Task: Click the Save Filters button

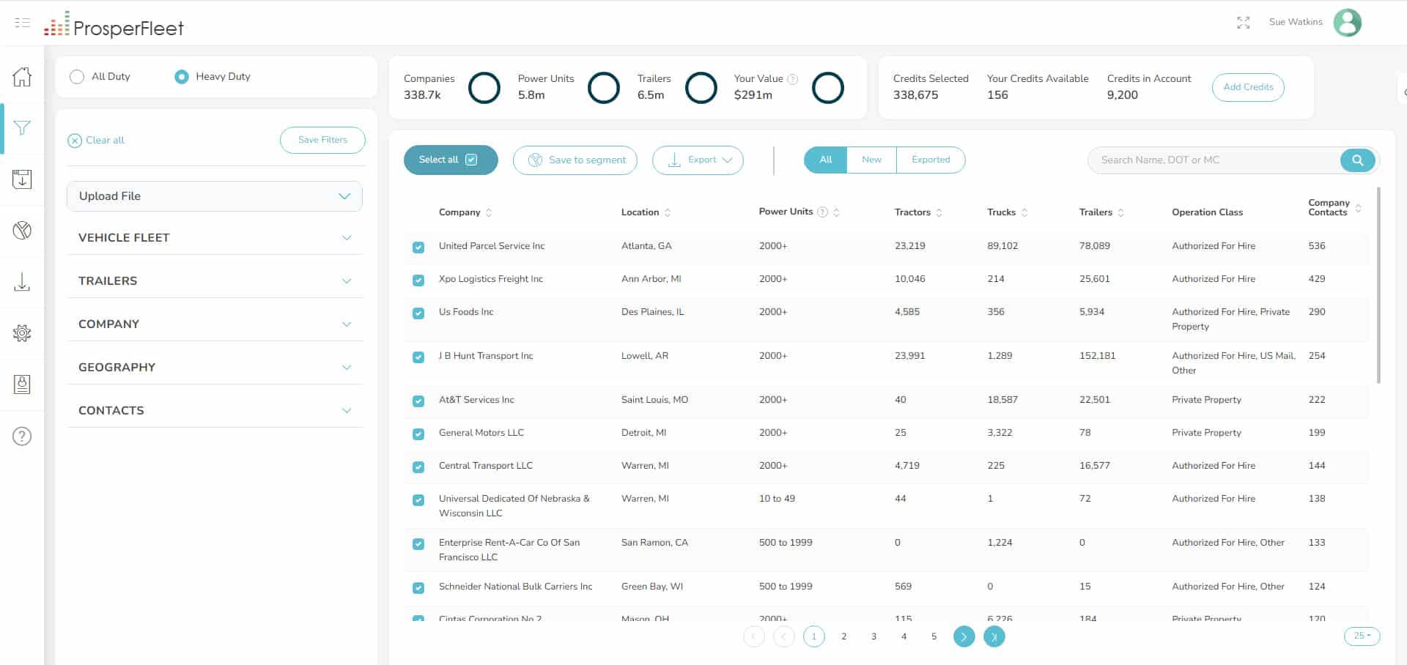Action: tap(322, 140)
